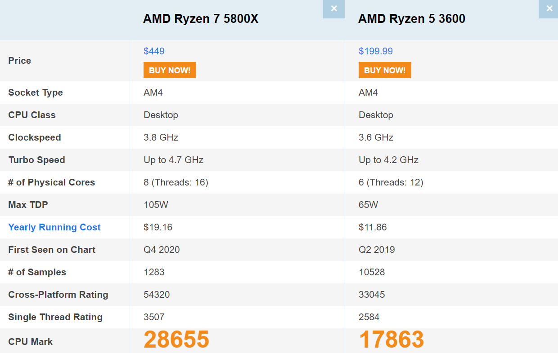This screenshot has width=558, height=353.
Task: Click the Turbo Speed row label
Action: [36, 160]
